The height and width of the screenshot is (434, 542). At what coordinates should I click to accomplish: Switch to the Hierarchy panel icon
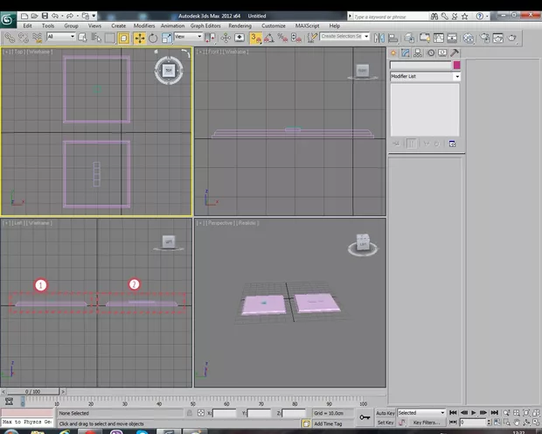click(x=418, y=52)
